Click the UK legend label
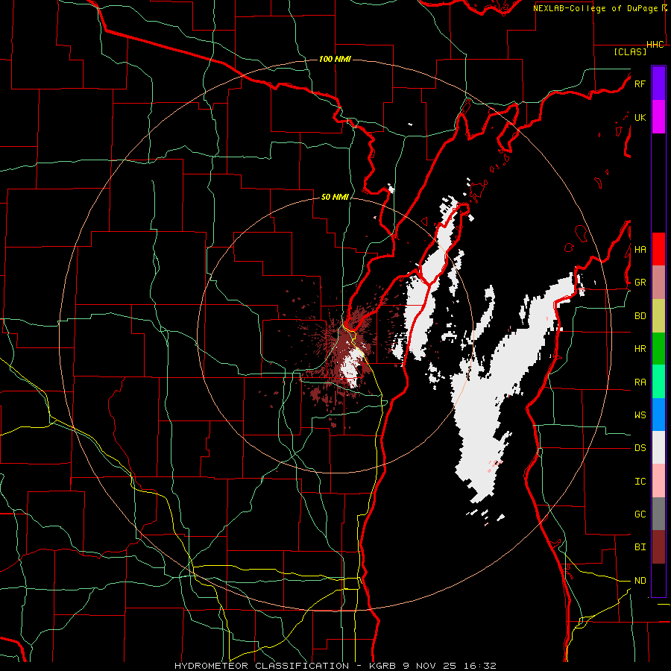The image size is (671, 671). coord(640,117)
